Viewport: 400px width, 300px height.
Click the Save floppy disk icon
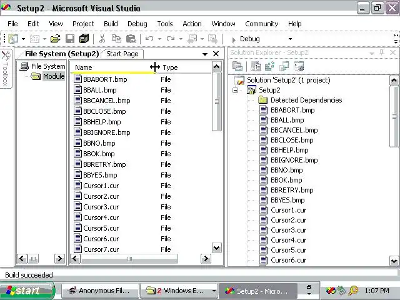coord(70,39)
